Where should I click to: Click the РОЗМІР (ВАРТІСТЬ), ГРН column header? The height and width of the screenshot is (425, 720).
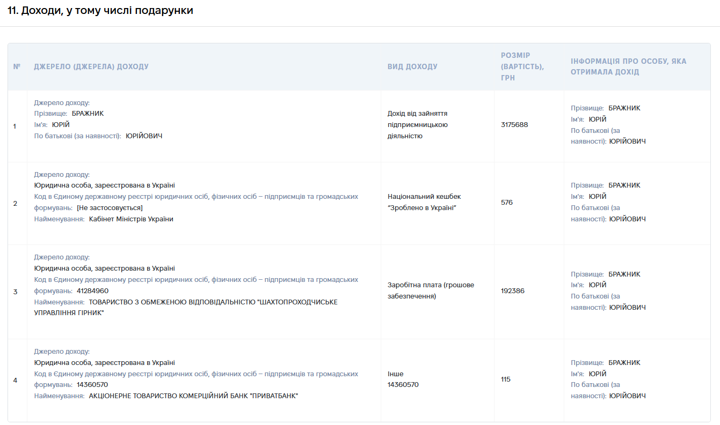[x=522, y=66]
